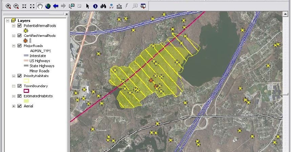Viewport: 291px width, 152px height.
Task: Click the US Highways legend label
Action: tap(40, 61)
